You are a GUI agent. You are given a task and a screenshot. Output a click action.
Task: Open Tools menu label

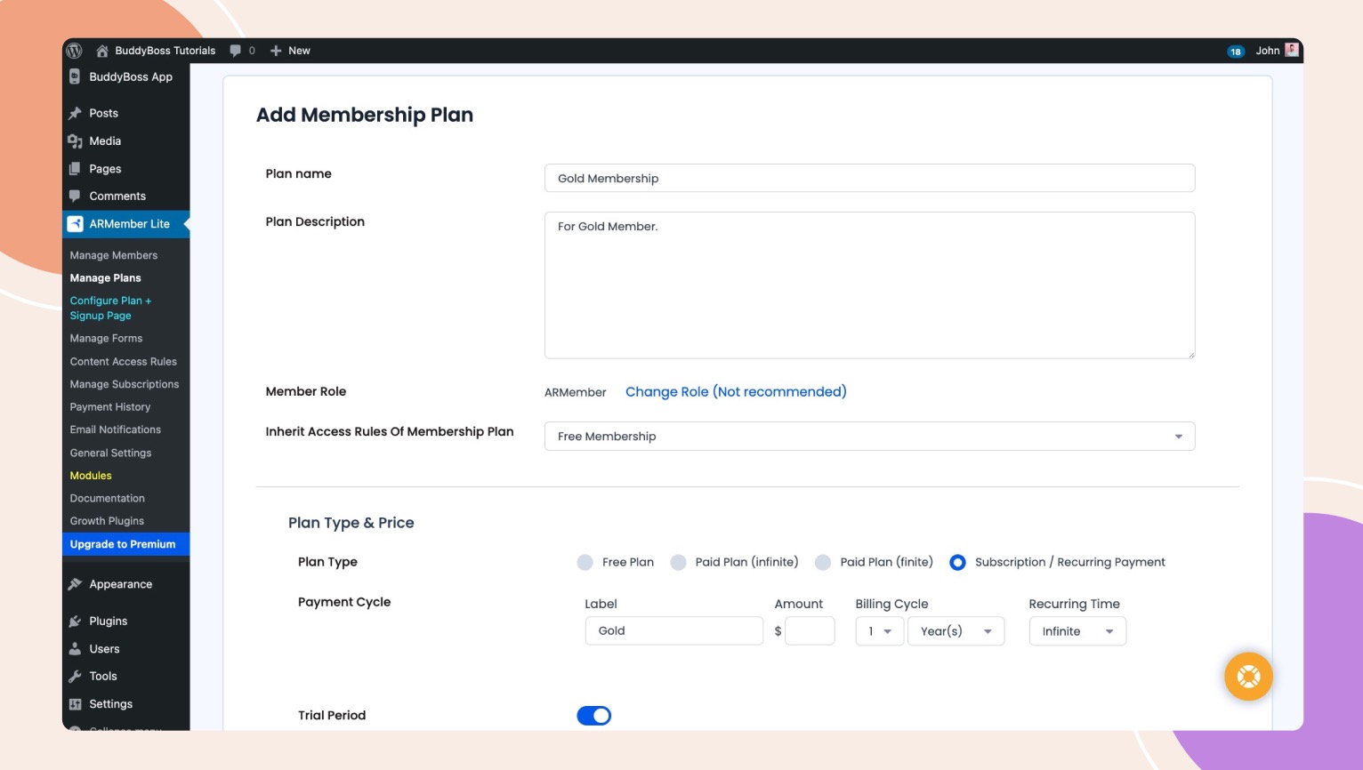(103, 677)
